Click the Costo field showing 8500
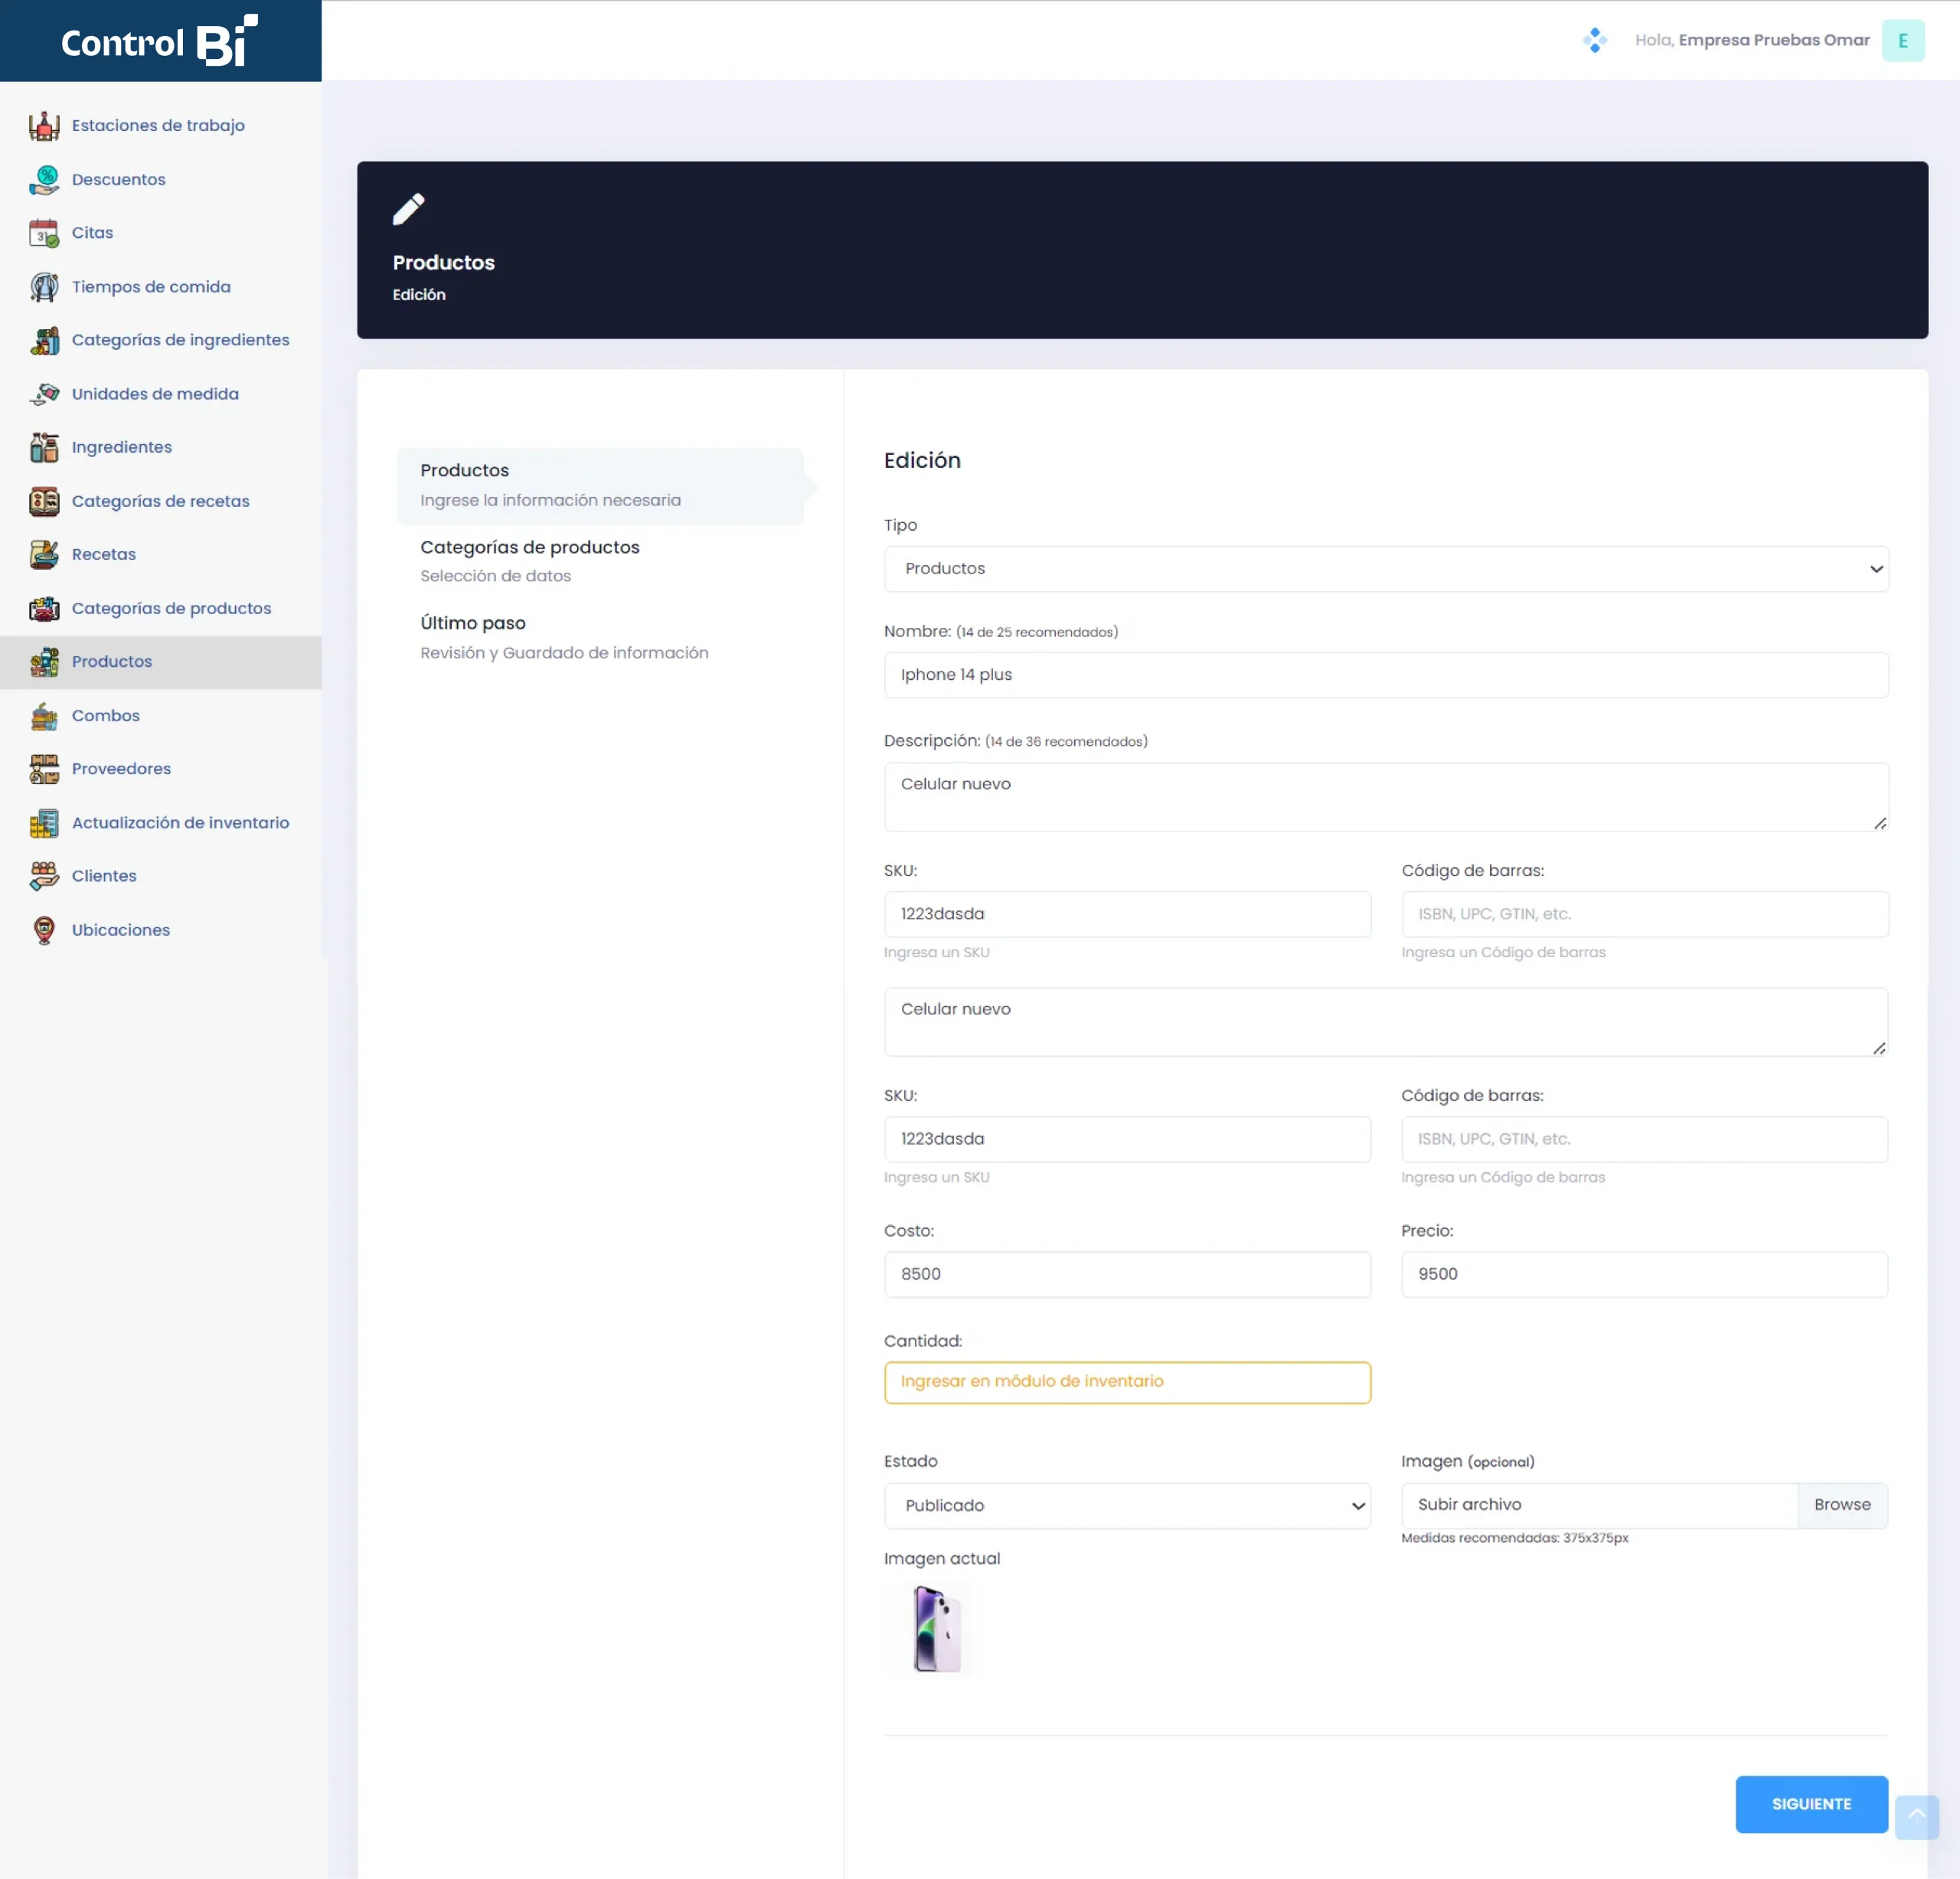The height and width of the screenshot is (1879, 1960). click(1127, 1274)
